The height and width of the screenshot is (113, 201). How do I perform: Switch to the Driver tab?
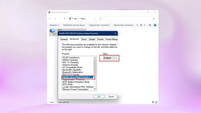84,39
